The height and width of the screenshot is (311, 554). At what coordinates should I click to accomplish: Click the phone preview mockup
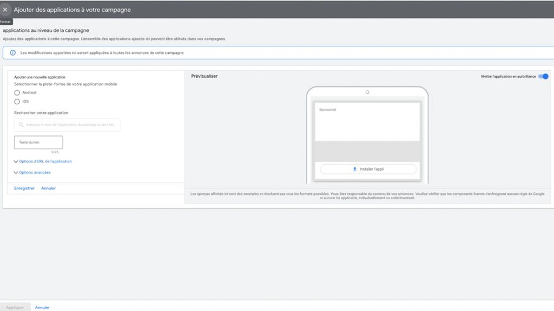point(367,135)
